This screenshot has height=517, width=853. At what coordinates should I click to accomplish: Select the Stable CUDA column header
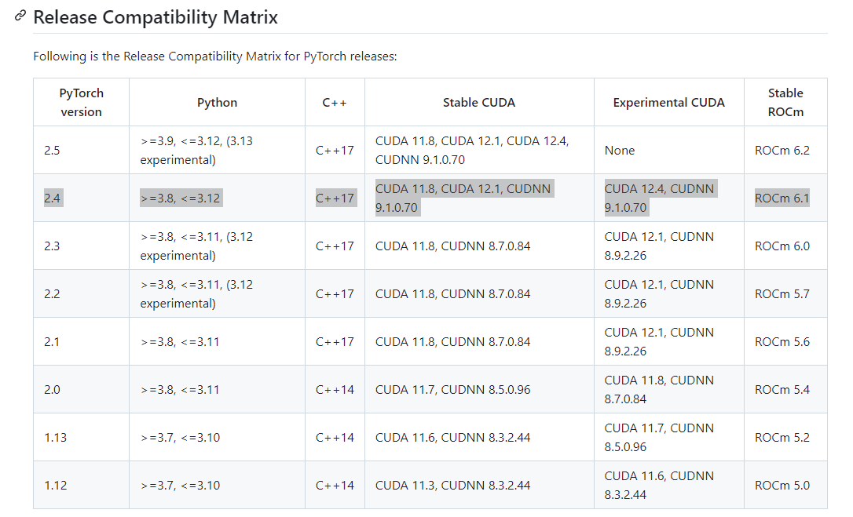[479, 102]
